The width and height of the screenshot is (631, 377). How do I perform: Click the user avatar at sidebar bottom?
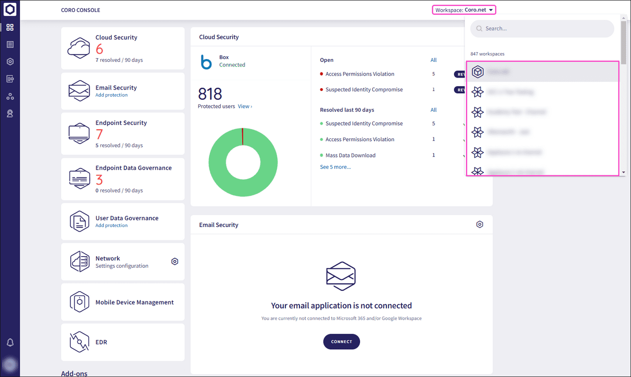tap(10, 365)
